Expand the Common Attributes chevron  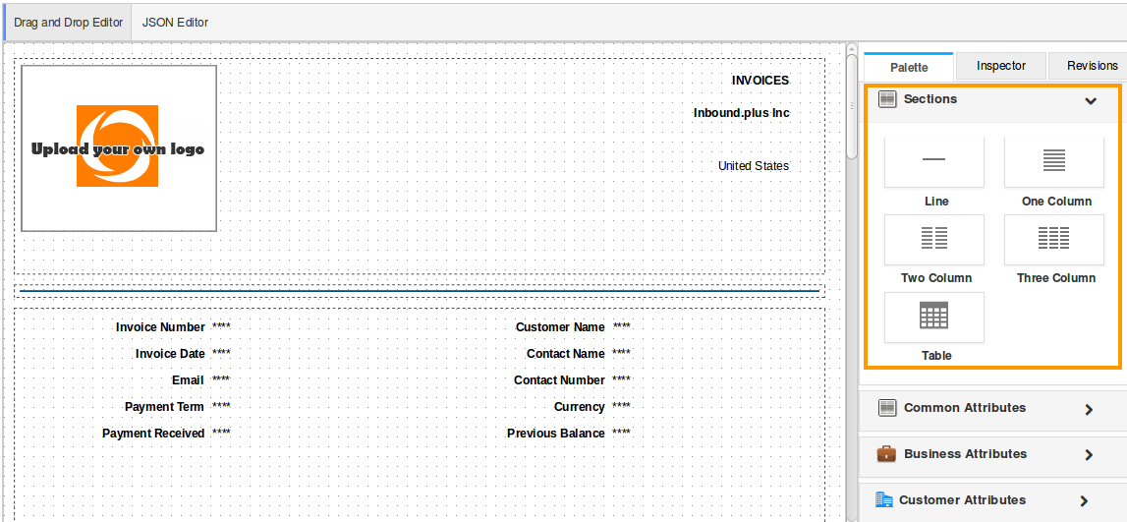(x=1088, y=409)
